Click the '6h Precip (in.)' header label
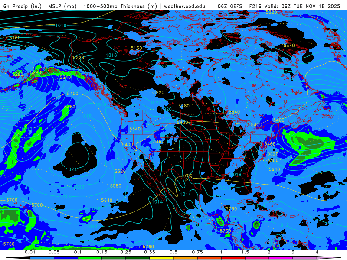The width and height of the screenshot is (347, 260). click(x=23, y=6)
